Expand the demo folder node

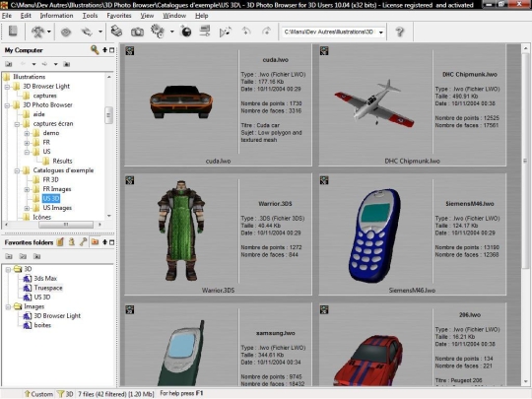pos(27,133)
